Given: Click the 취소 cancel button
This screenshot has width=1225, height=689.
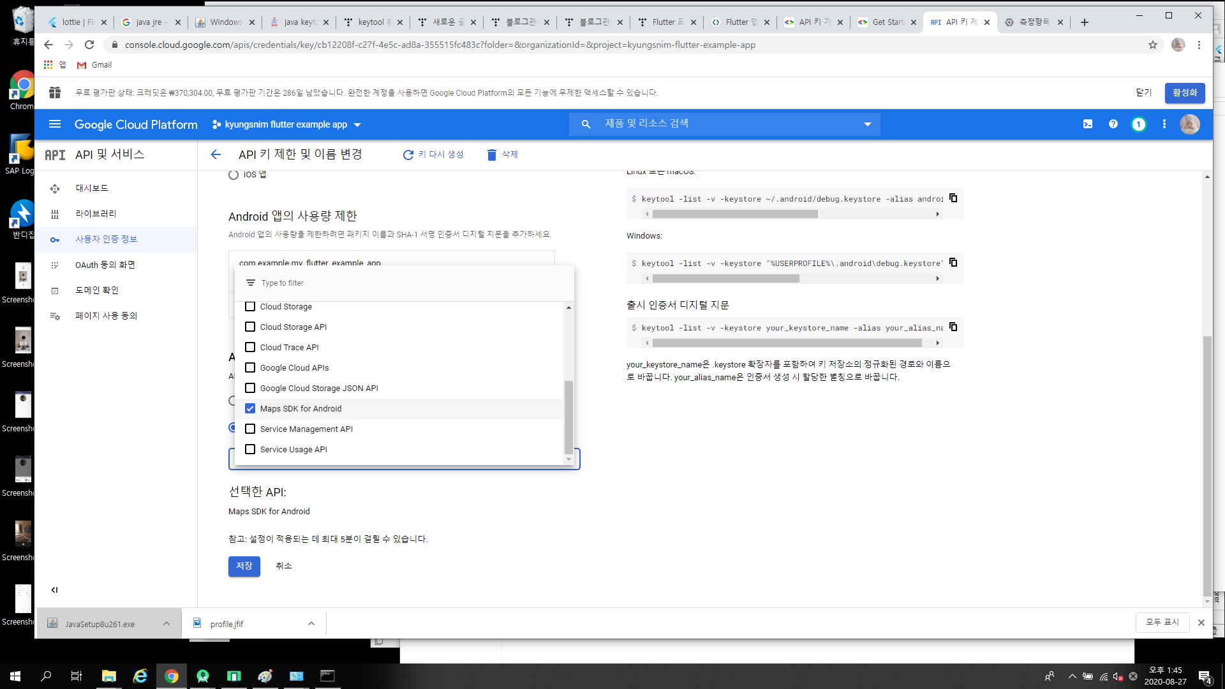Looking at the screenshot, I should tap(283, 566).
